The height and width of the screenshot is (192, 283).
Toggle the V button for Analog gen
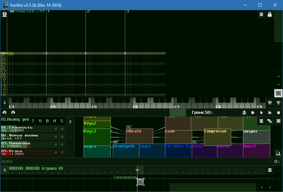(x=40, y=121)
